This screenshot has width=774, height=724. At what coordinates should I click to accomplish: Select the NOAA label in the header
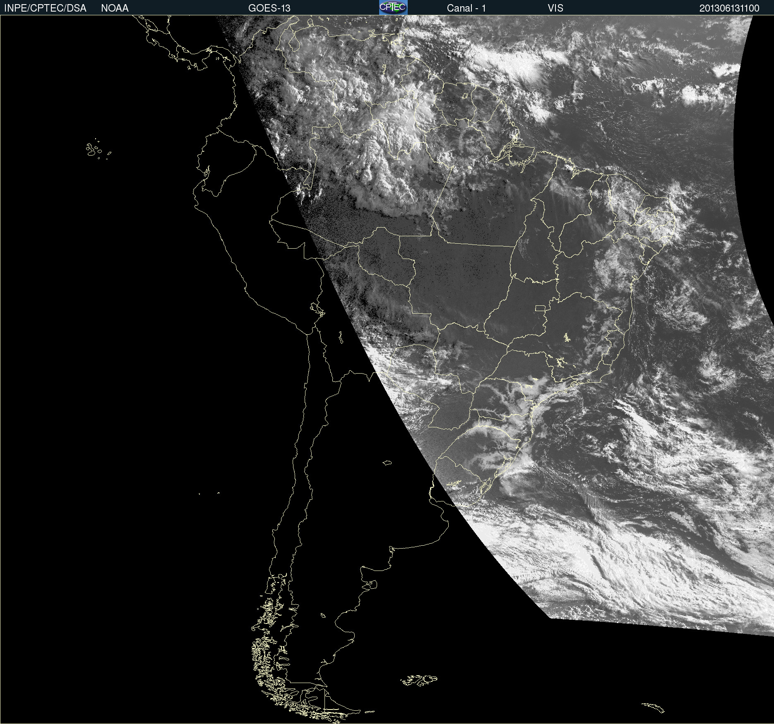tap(115, 8)
